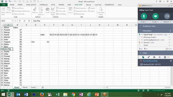This screenshot has width=173, height=97.
Task: Add a new sheet
Action: click(x=43, y=87)
